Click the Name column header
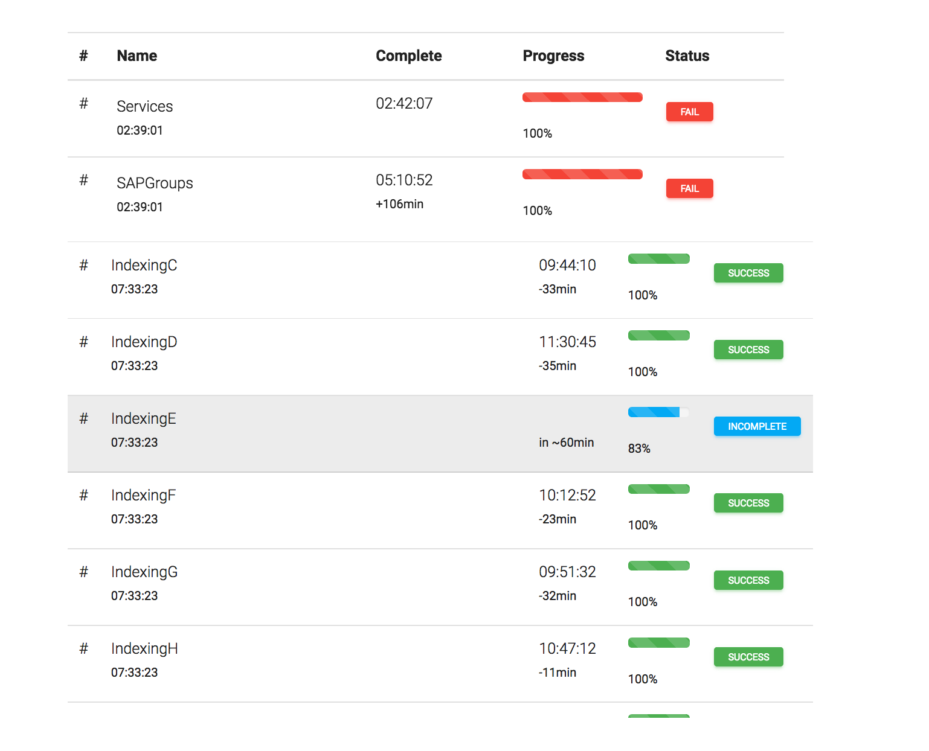The image size is (929, 751). click(137, 56)
